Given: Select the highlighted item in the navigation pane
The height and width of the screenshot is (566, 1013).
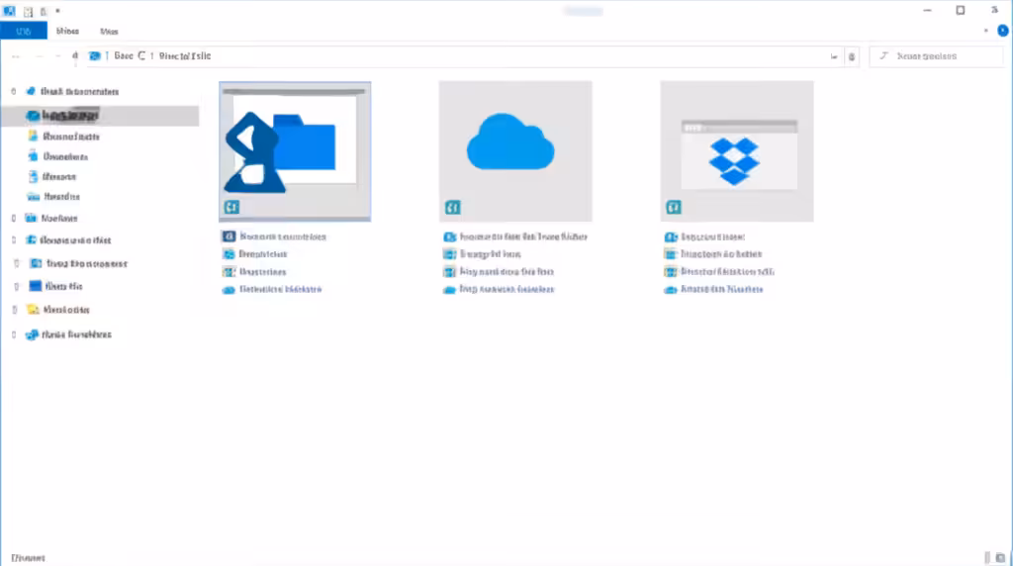Looking at the screenshot, I should click(100, 116).
